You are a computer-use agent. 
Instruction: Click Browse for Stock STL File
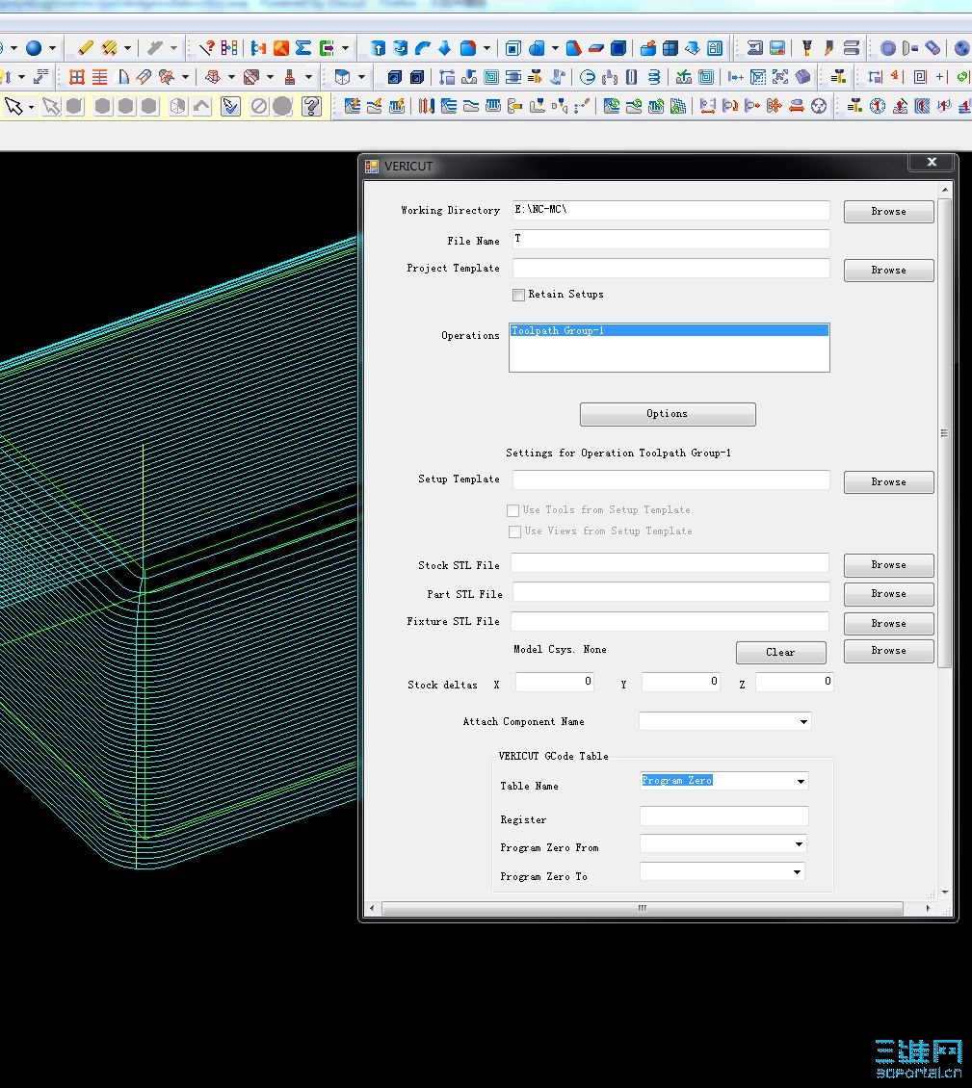pos(889,565)
